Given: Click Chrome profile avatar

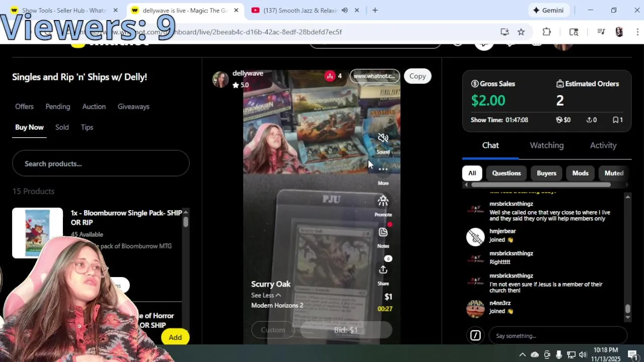Looking at the screenshot, I should pos(619,32).
